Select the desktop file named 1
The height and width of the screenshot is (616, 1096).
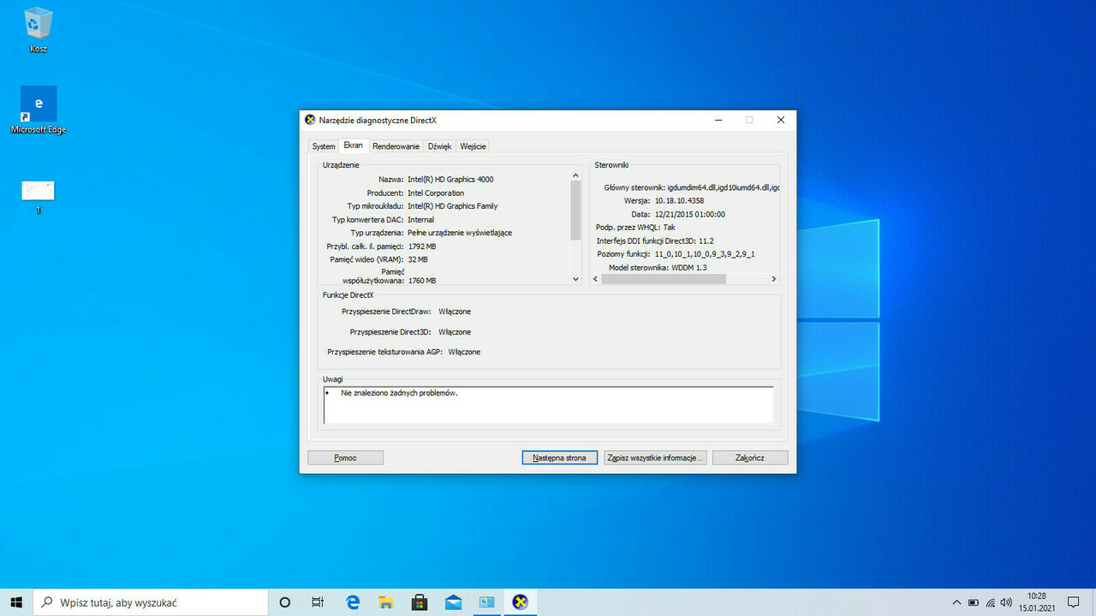coord(39,197)
